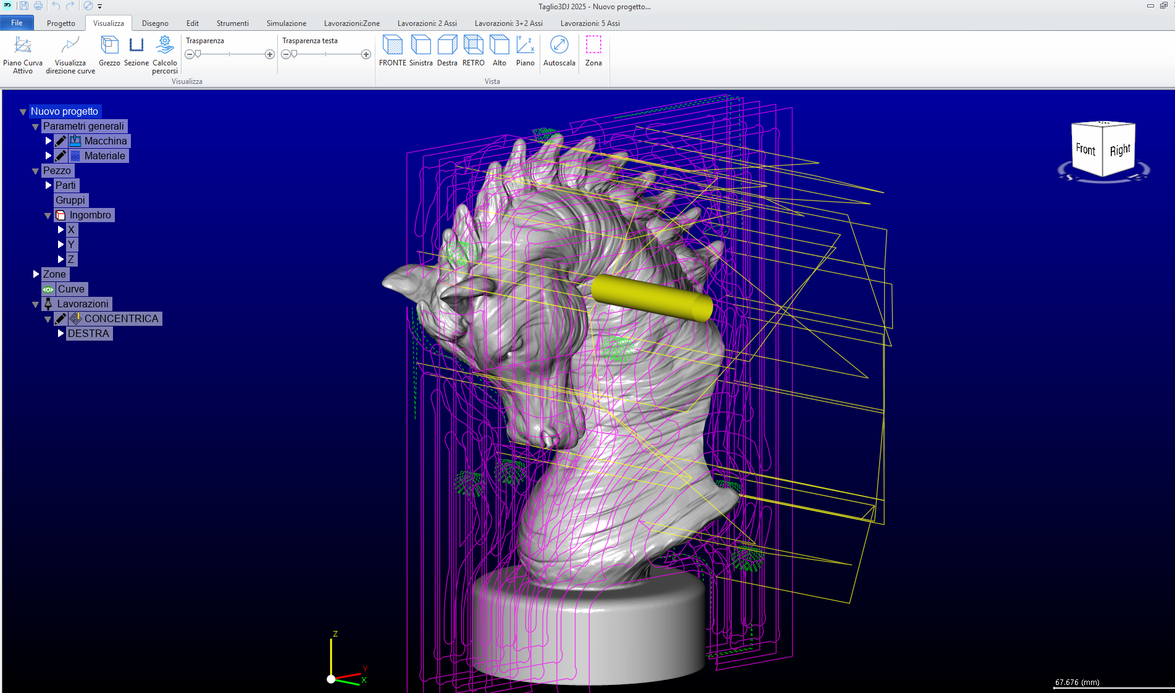Click the Piano Curva Attivo icon
Image resolution: width=1175 pixels, height=693 pixels.
23,46
